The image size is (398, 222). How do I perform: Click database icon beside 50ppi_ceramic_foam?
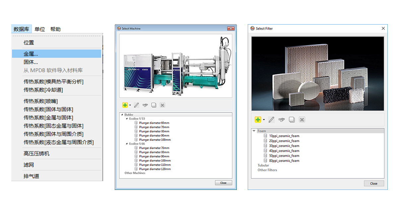[265, 156]
